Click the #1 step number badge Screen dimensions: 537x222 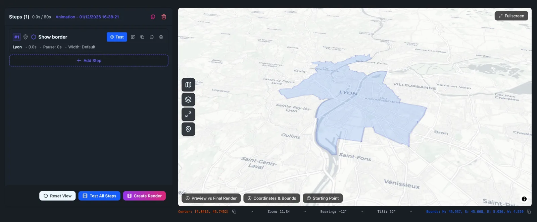tap(17, 37)
